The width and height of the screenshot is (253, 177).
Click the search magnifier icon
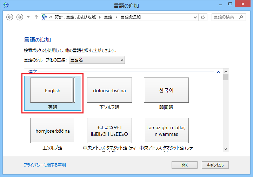241,17
